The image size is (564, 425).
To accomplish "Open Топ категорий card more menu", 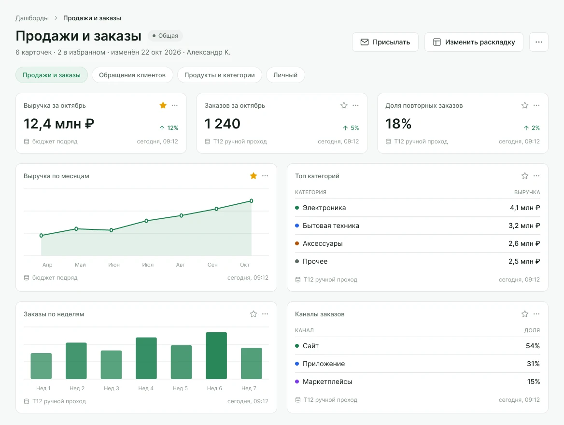I will click(x=536, y=176).
